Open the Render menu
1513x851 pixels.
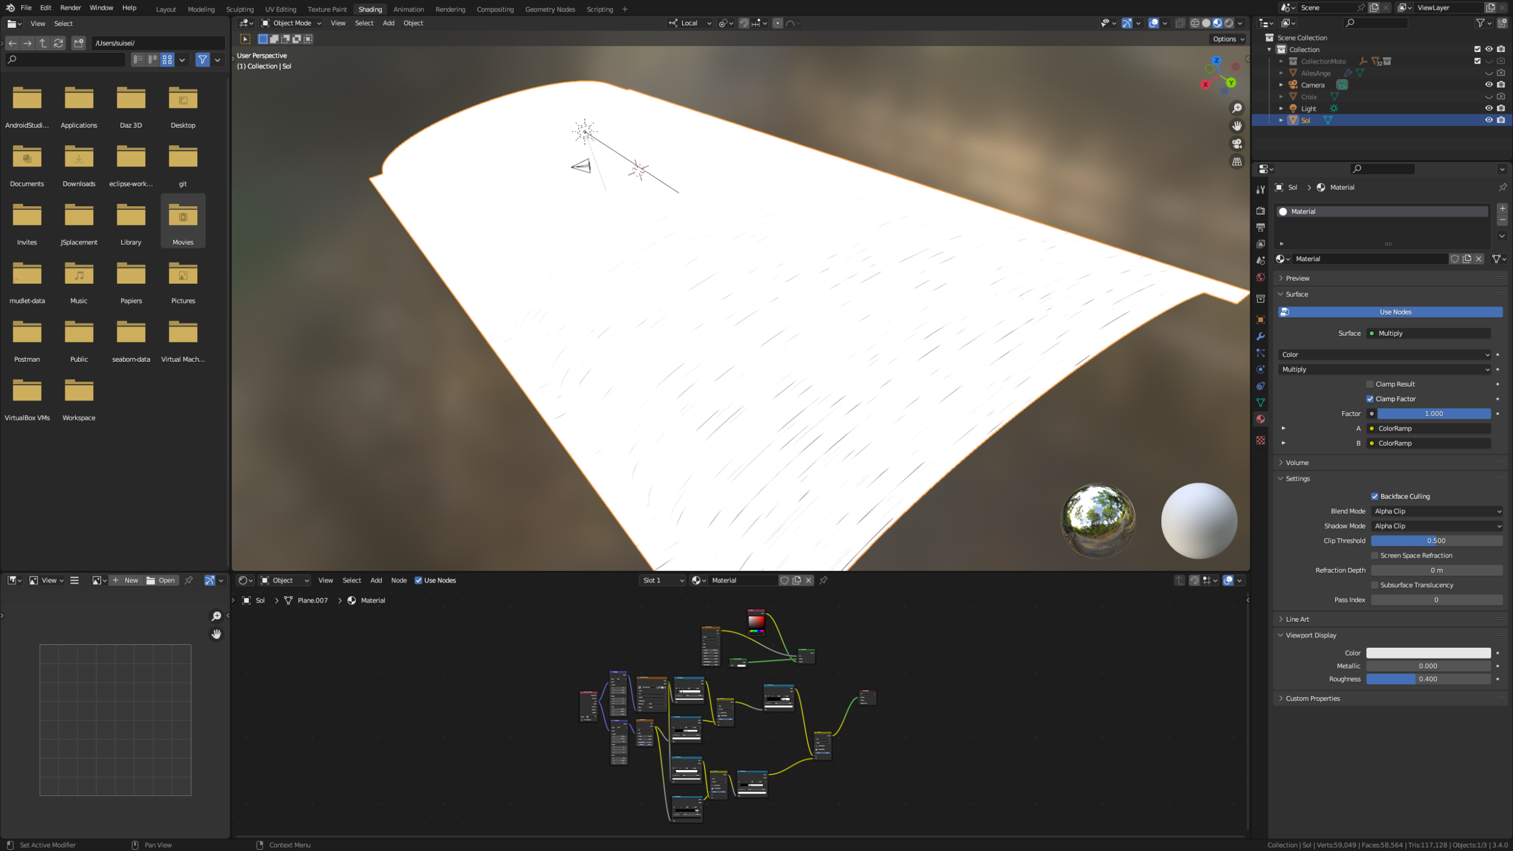(x=70, y=8)
